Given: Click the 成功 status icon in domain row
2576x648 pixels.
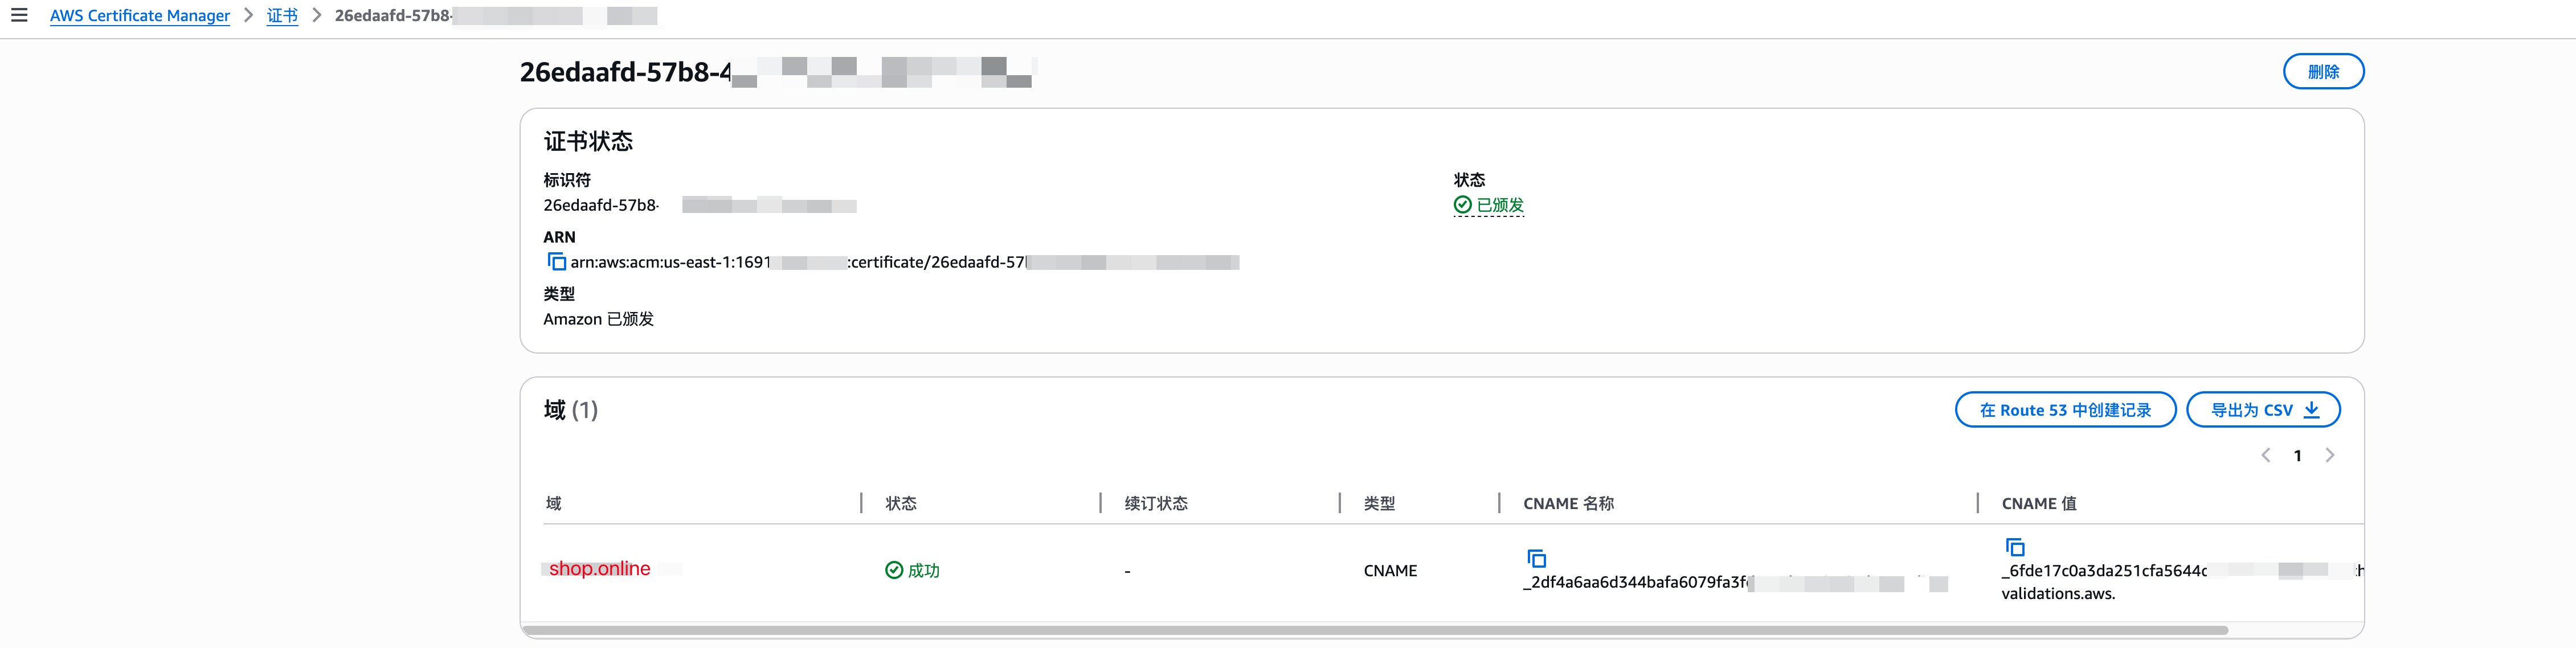Looking at the screenshot, I should click(x=894, y=570).
